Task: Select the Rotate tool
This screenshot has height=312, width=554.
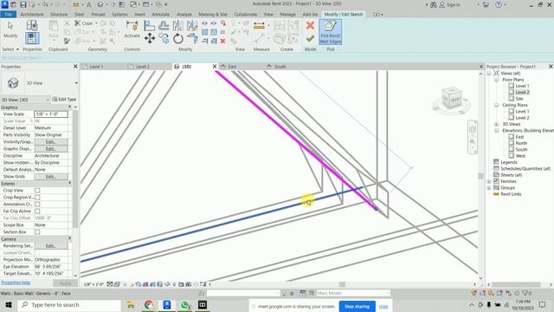Action: point(178,38)
